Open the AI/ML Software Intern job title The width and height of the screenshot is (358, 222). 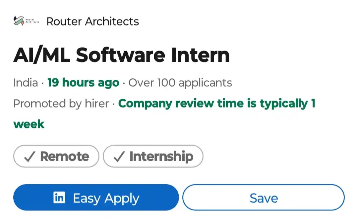point(121,55)
